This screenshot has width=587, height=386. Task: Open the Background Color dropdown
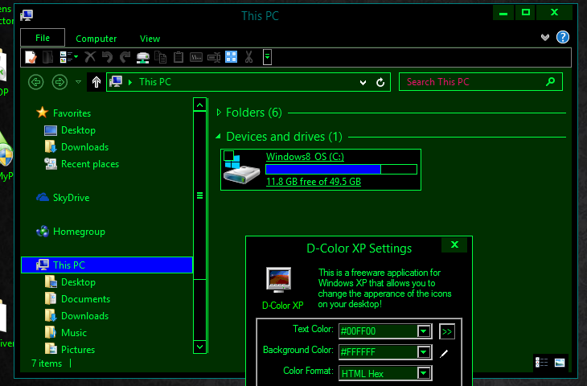tap(424, 352)
